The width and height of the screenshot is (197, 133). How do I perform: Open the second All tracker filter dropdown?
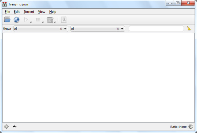pyautogui.click(x=97, y=29)
